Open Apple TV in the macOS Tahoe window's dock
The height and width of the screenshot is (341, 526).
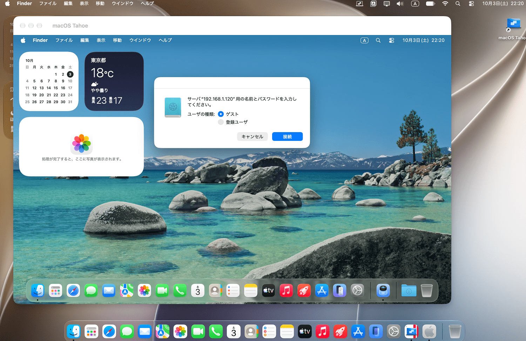[x=268, y=291]
